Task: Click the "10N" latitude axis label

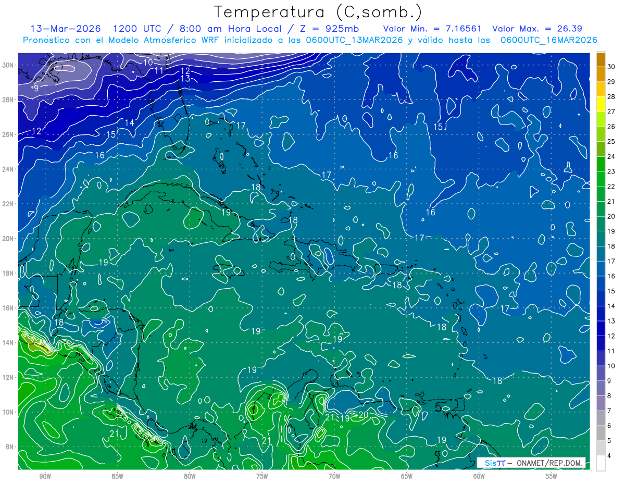Action: click(x=8, y=412)
